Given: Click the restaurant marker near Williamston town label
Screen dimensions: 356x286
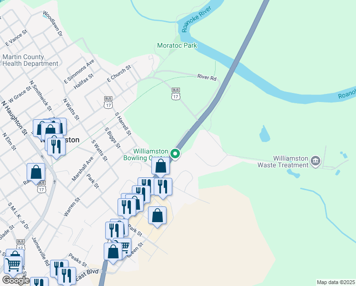Looking at the screenshot, I should click(x=56, y=147).
